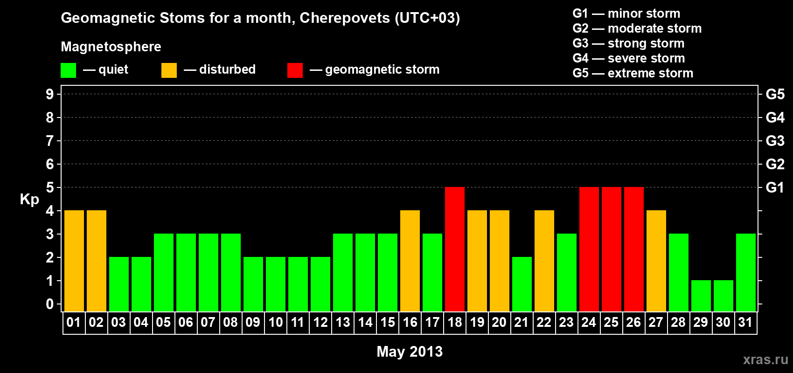Click the orange bar for day 20

pos(500,261)
